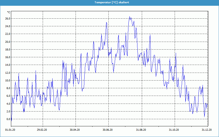The width and height of the screenshot is (219, 137).
Task: Select the 16,0 y-axis value
Action: (8, 57)
